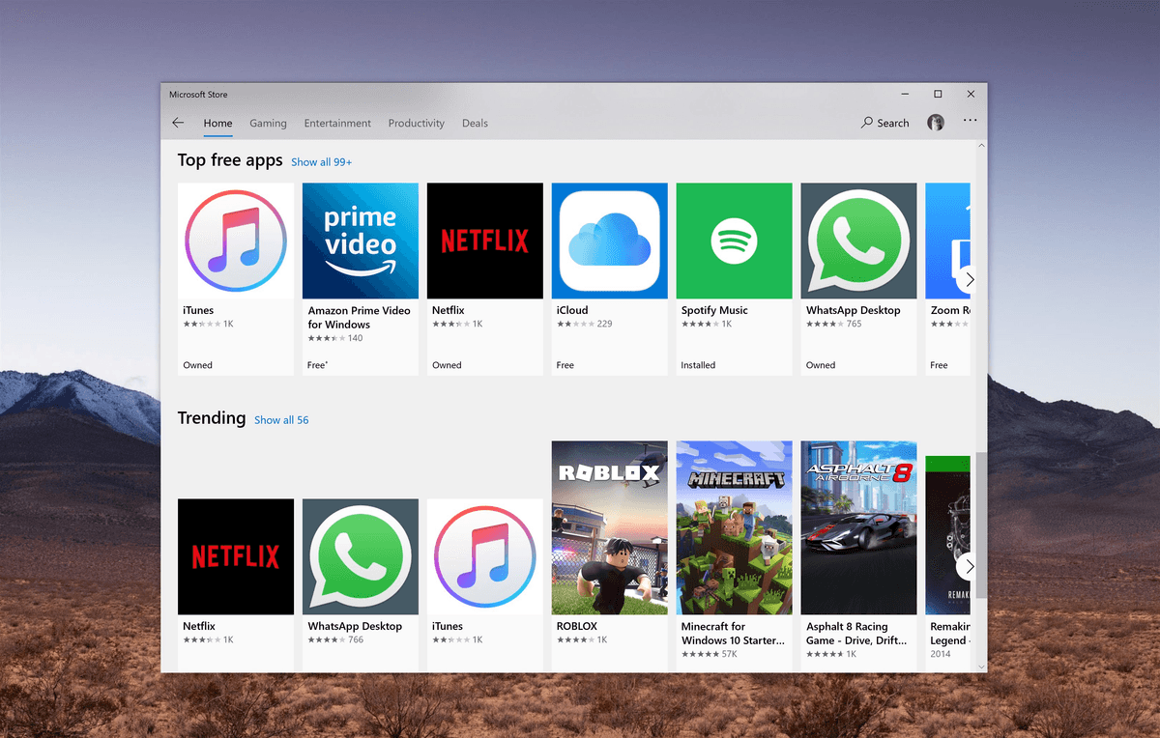The width and height of the screenshot is (1160, 738).
Task: Select Minecraft for Windows 10 Starter tile
Action: coord(734,527)
